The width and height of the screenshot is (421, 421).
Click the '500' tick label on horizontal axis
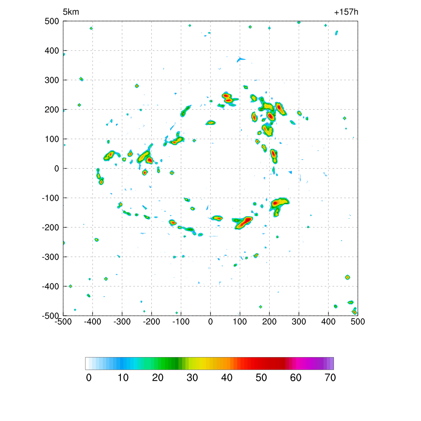tap(358, 322)
